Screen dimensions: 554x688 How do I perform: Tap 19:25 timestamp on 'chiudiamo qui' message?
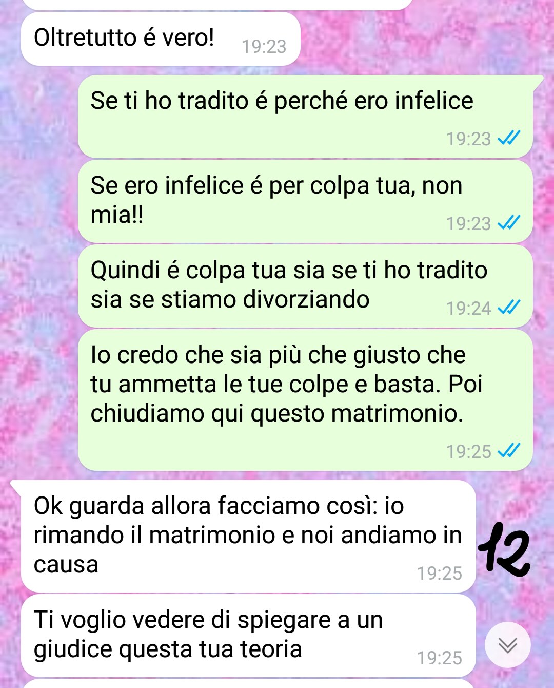point(468,451)
